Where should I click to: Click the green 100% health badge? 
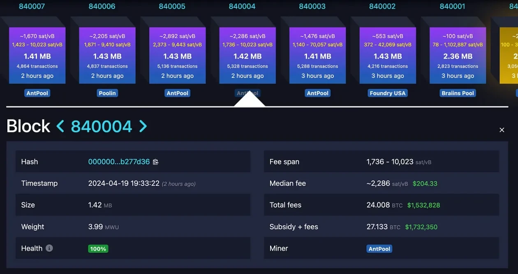[98, 249]
